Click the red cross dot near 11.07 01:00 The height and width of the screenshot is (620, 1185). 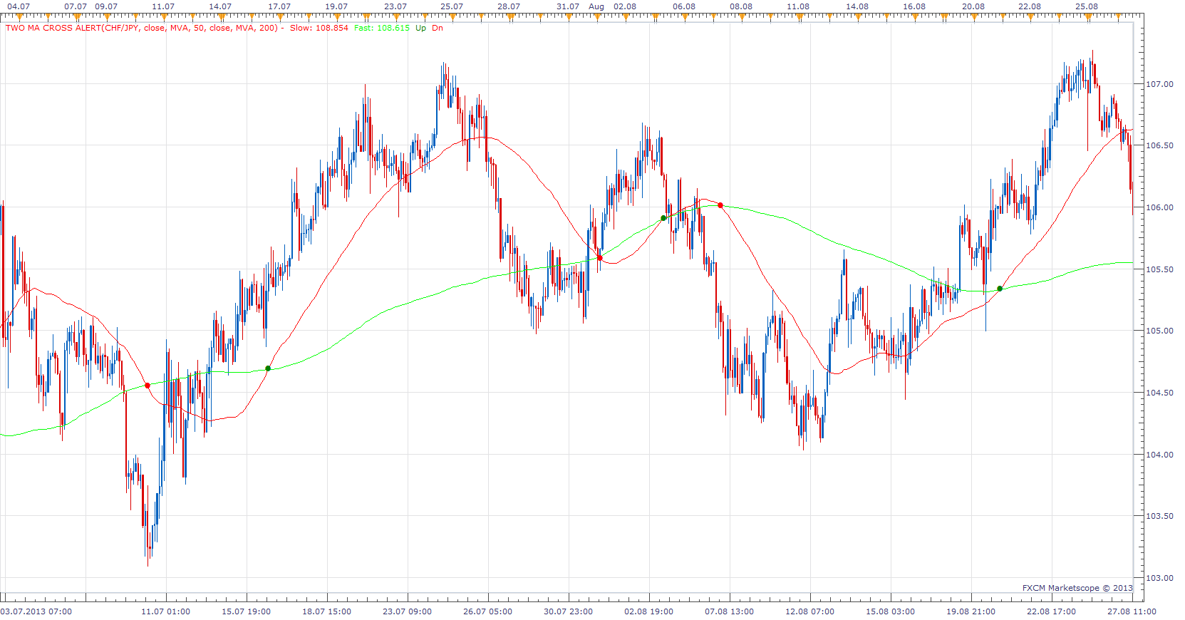(148, 386)
